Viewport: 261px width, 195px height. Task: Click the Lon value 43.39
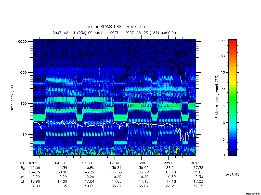click(x=89, y=172)
